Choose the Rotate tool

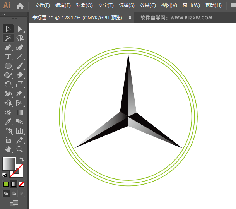click(8, 84)
